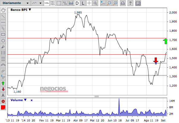Select the green up arrow chart marker
The width and height of the screenshot is (179, 123).
(x=165, y=41)
